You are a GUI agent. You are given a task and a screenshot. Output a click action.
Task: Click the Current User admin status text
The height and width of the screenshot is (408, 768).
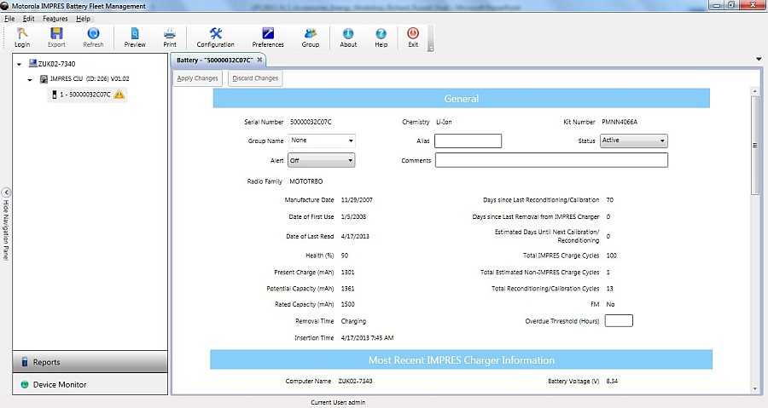pyautogui.click(x=338, y=403)
